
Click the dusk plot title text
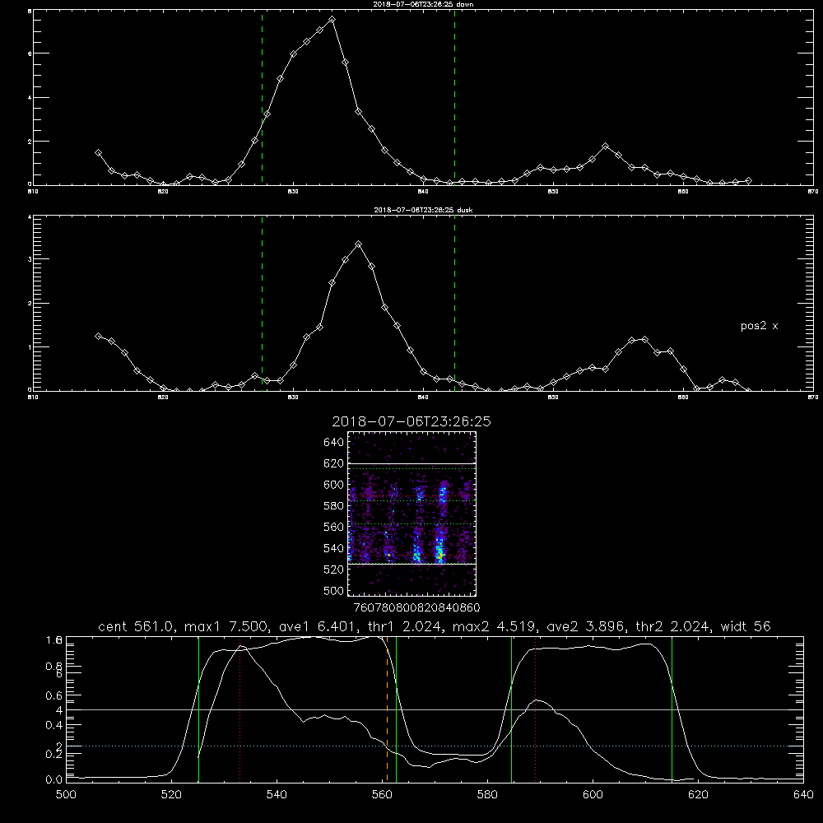(x=423, y=210)
